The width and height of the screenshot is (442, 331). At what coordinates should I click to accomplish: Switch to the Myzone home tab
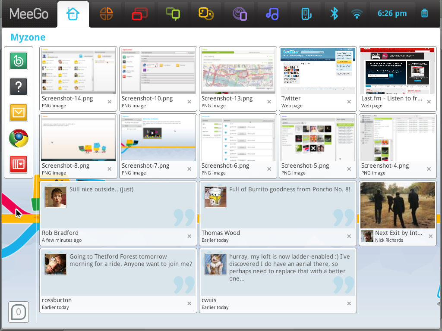click(73, 13)
